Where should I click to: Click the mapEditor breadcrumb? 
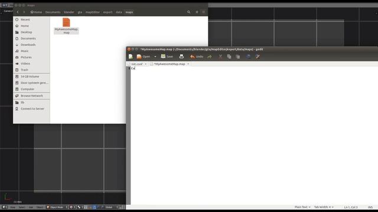point(93,12)
